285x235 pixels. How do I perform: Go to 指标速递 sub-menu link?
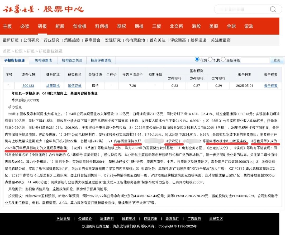point(198,40)
